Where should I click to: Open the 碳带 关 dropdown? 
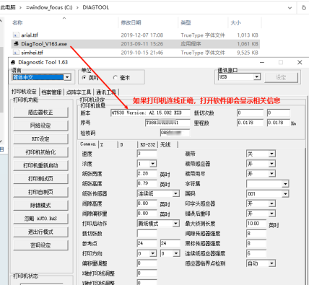pos(272,154)
